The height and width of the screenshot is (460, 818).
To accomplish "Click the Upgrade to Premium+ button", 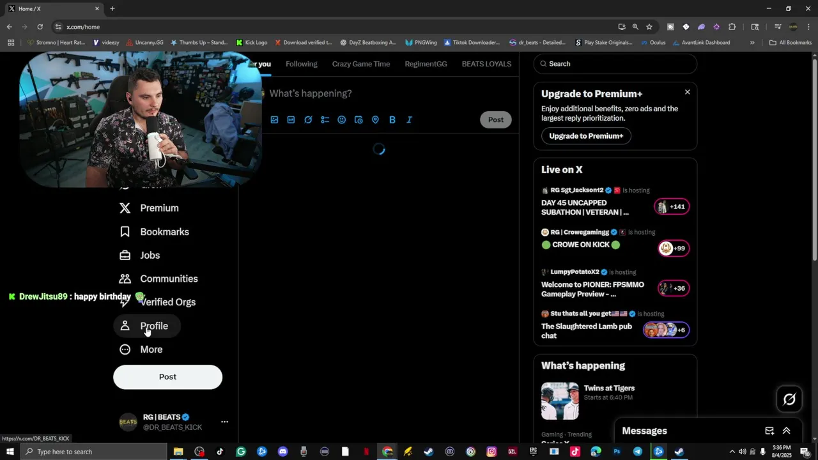I will point(586,136).
